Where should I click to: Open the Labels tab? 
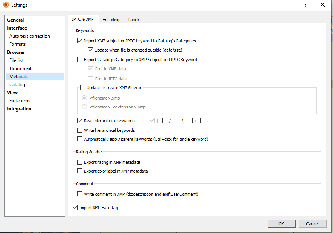pyautogui.click(x=134, y=20)
